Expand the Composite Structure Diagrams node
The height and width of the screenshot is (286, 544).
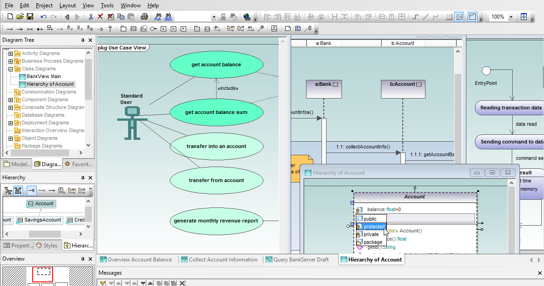pos(10,108)
